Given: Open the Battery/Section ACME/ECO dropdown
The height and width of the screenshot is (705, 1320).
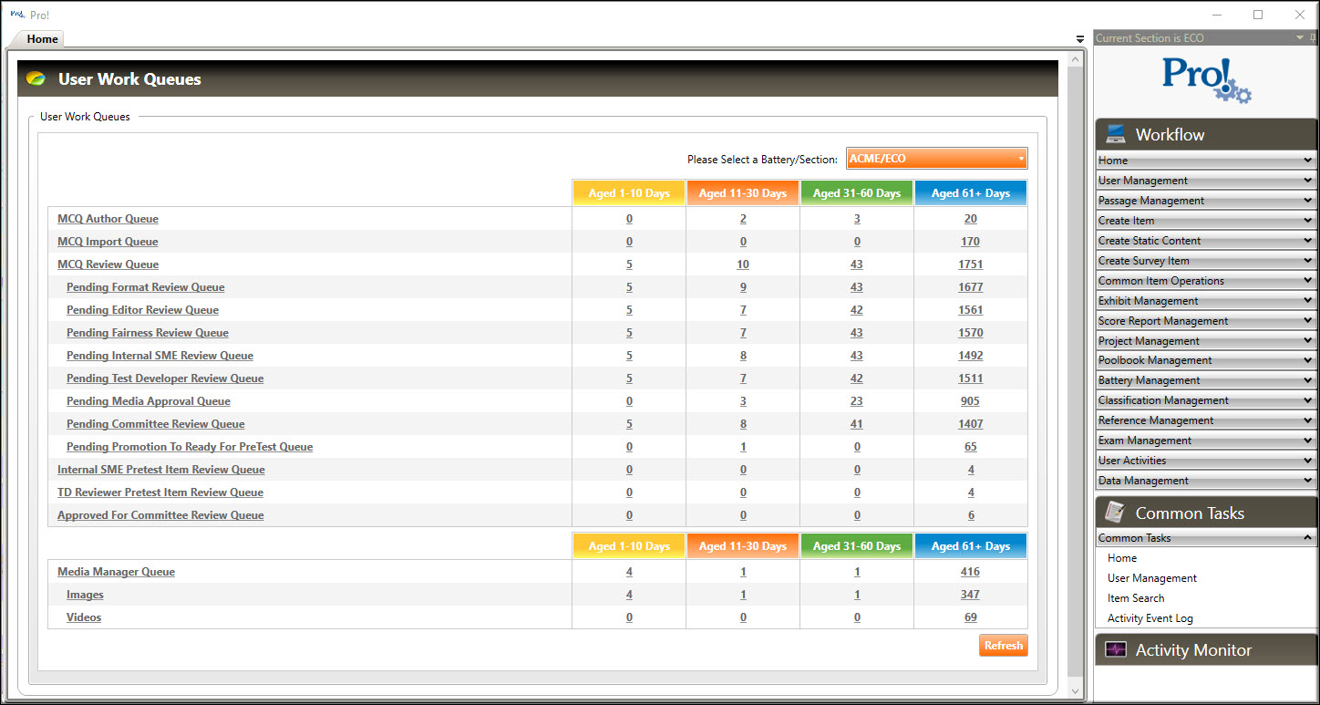Looking at the screenshot, I should point(936,159).
